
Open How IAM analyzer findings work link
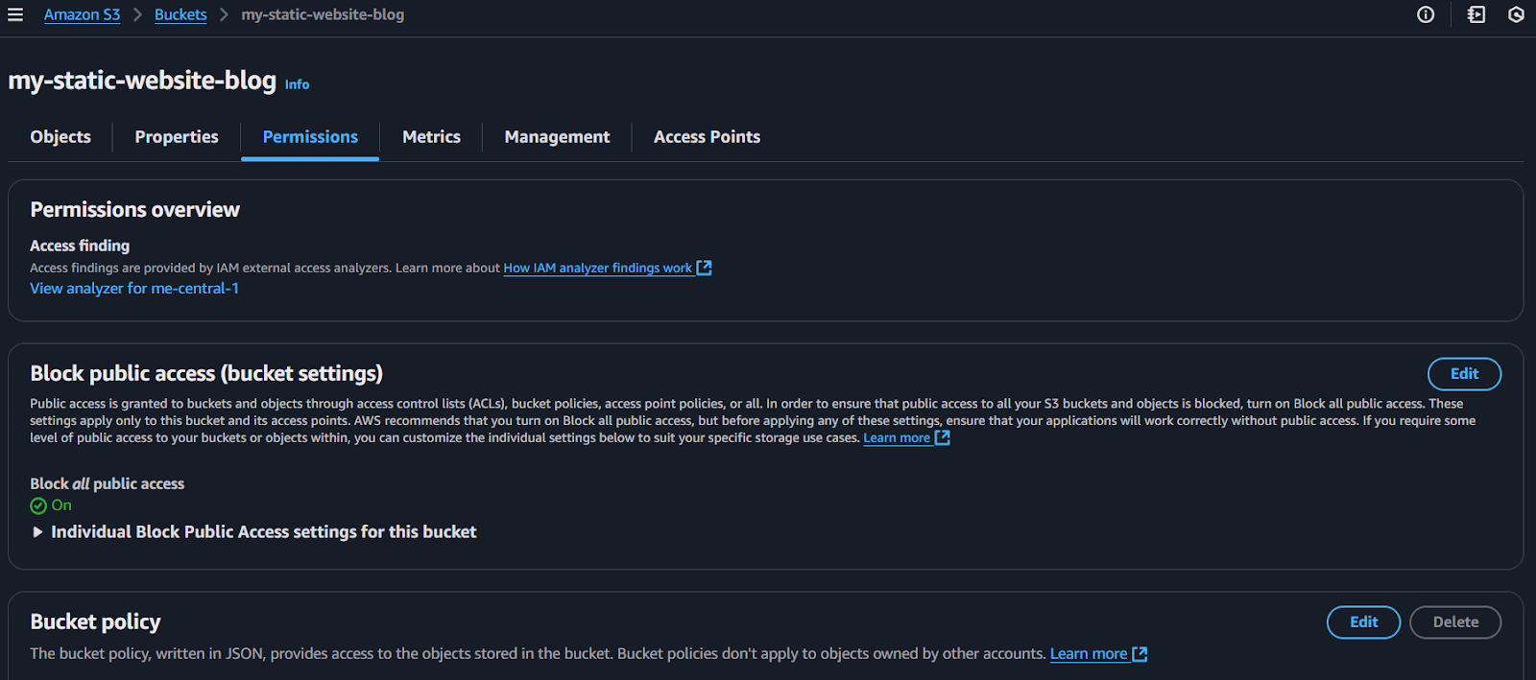[597, 268]
